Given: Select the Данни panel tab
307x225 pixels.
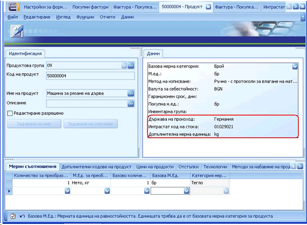Looking at the screenshot, I should coord(153,53).
